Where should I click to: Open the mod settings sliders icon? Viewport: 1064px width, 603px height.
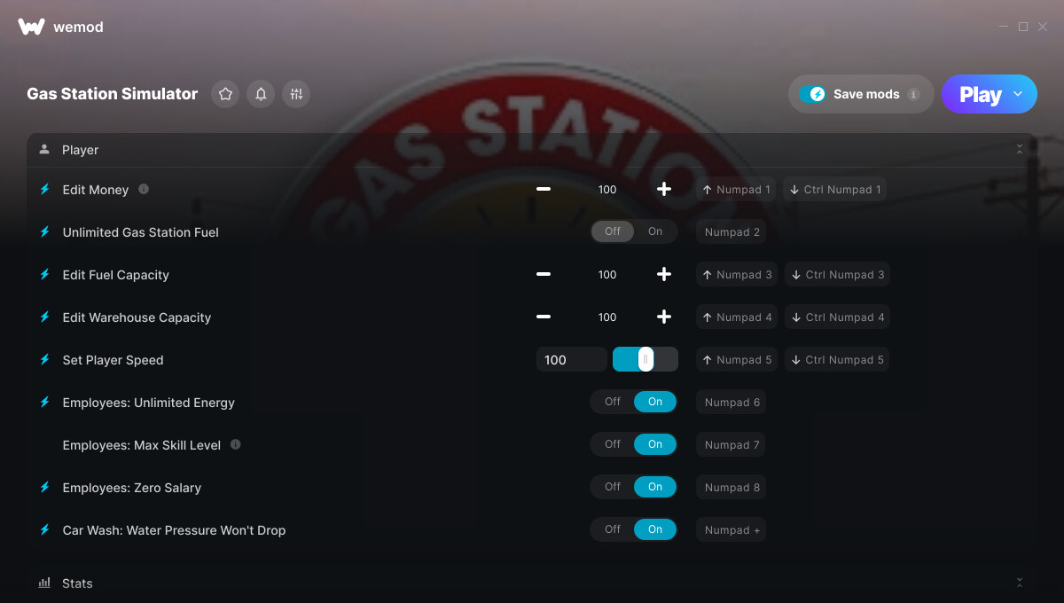pyautogui.click(x=296, y=94)
